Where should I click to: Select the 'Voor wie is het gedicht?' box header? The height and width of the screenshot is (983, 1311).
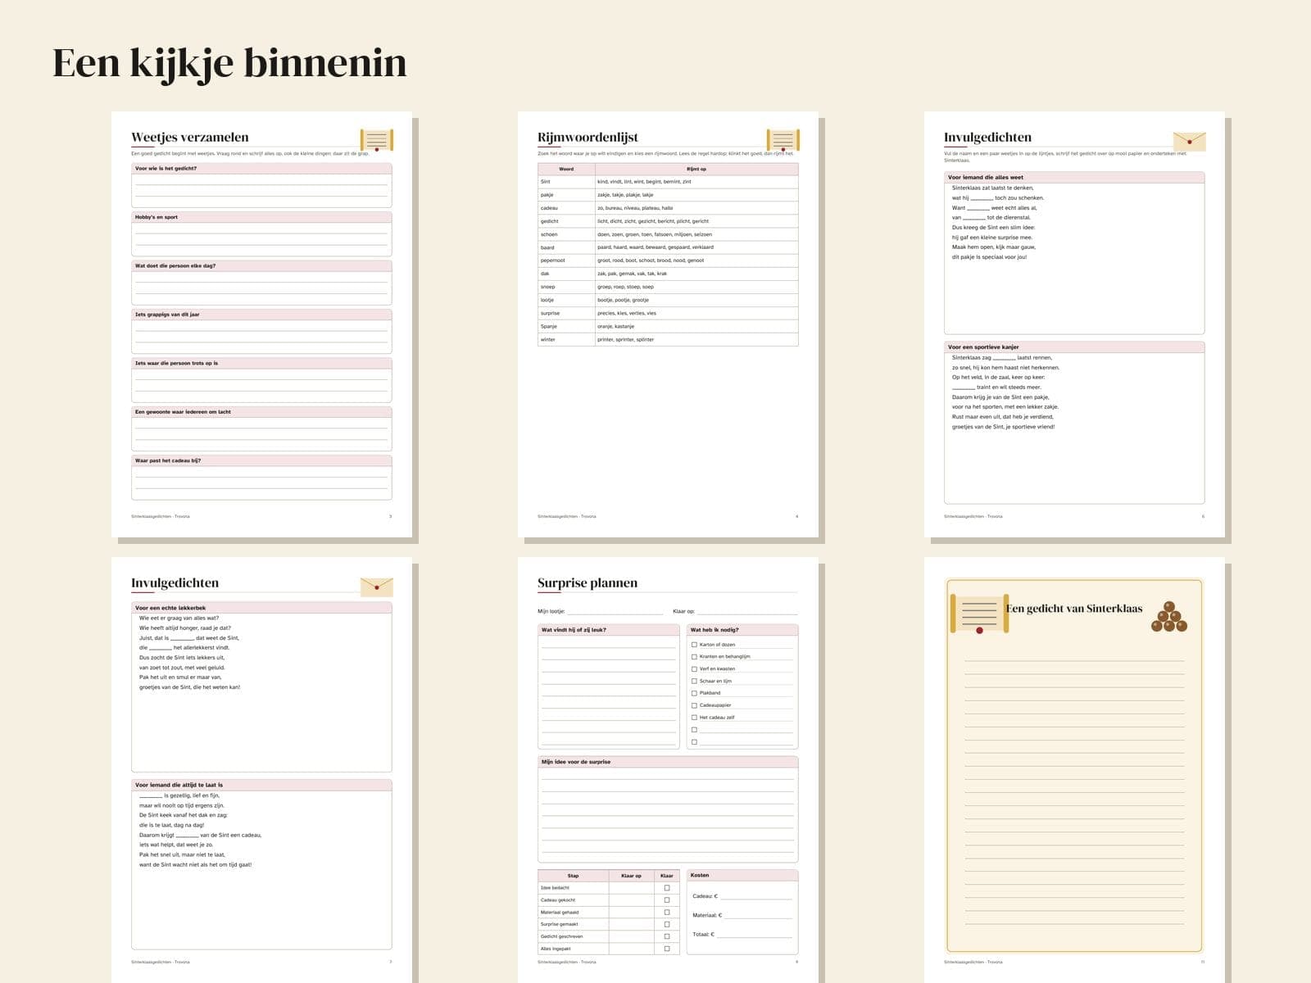click(261, 169)
